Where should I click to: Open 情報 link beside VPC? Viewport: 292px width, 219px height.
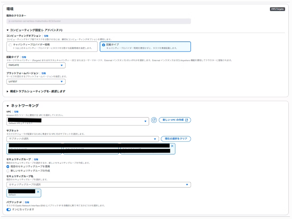point(16,112)
